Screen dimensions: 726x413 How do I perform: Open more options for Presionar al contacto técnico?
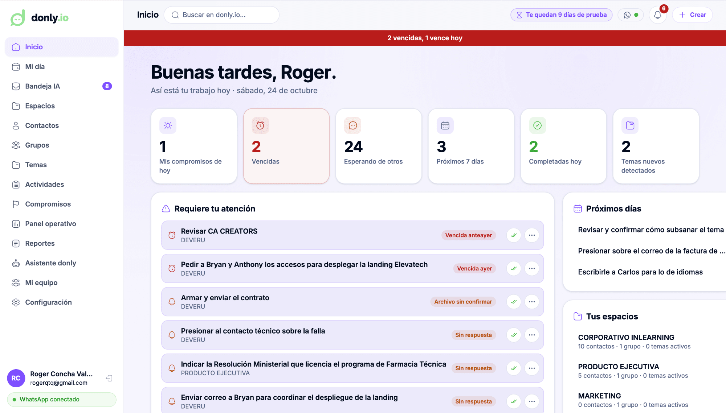(x=532, y=335)
